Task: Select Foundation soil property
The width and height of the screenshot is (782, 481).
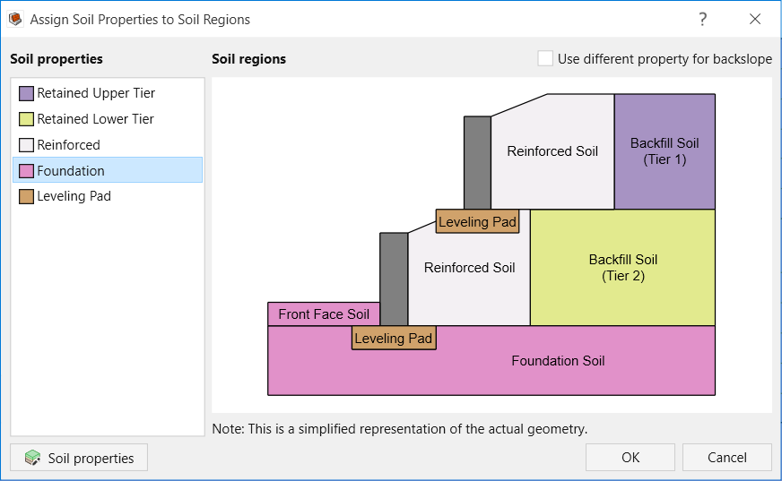Action: pos(108,170)
